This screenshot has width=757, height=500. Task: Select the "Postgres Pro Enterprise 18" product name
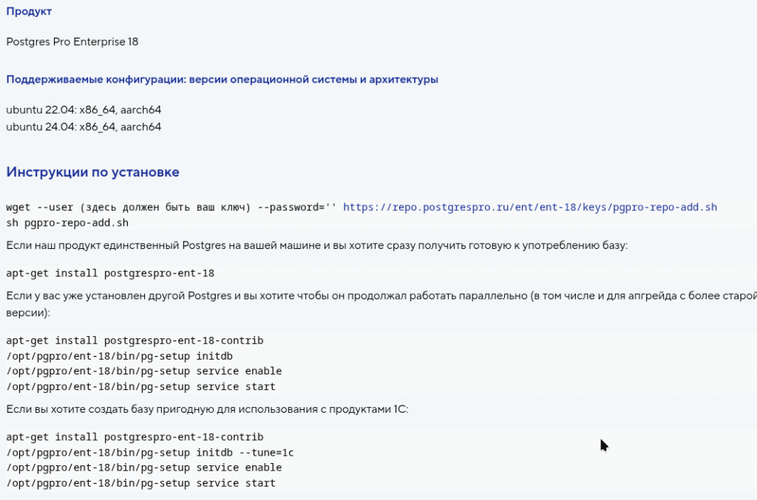72,41
